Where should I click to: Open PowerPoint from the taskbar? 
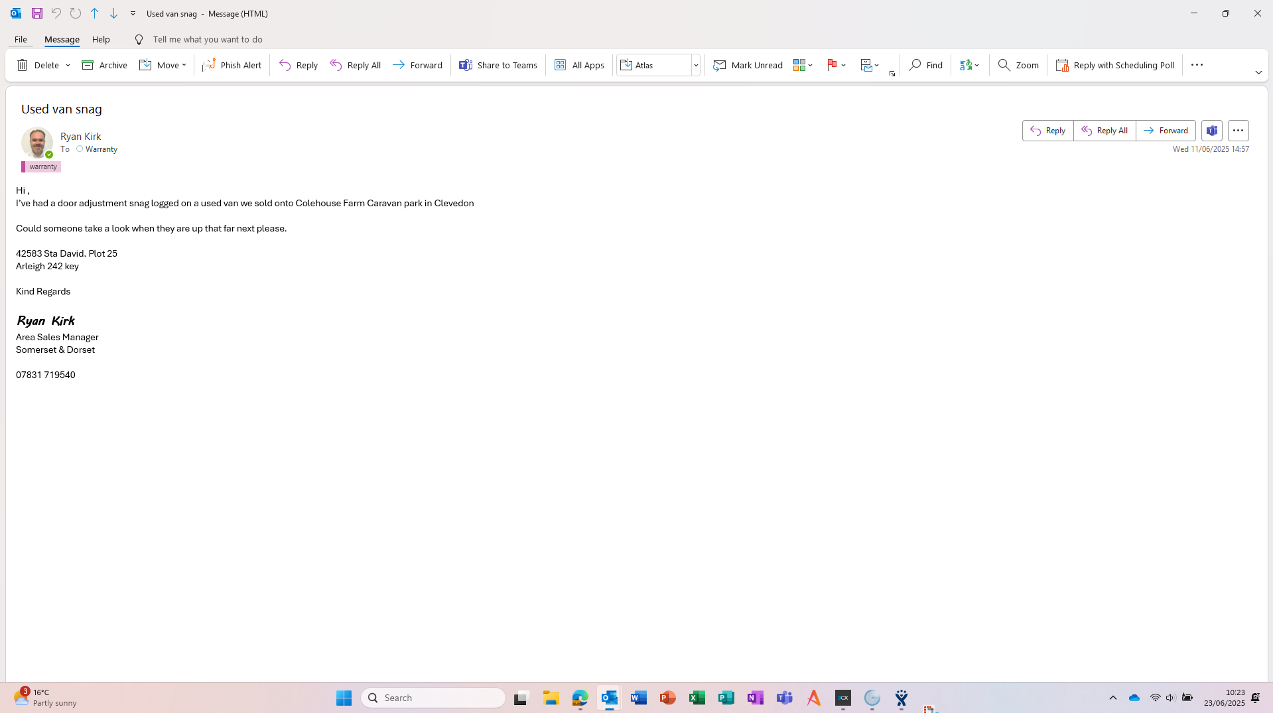coord(668,698)
